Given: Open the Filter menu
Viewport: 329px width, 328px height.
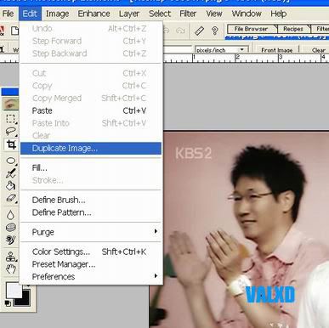Looking at the screenshot, I should [x=188, y=14].
